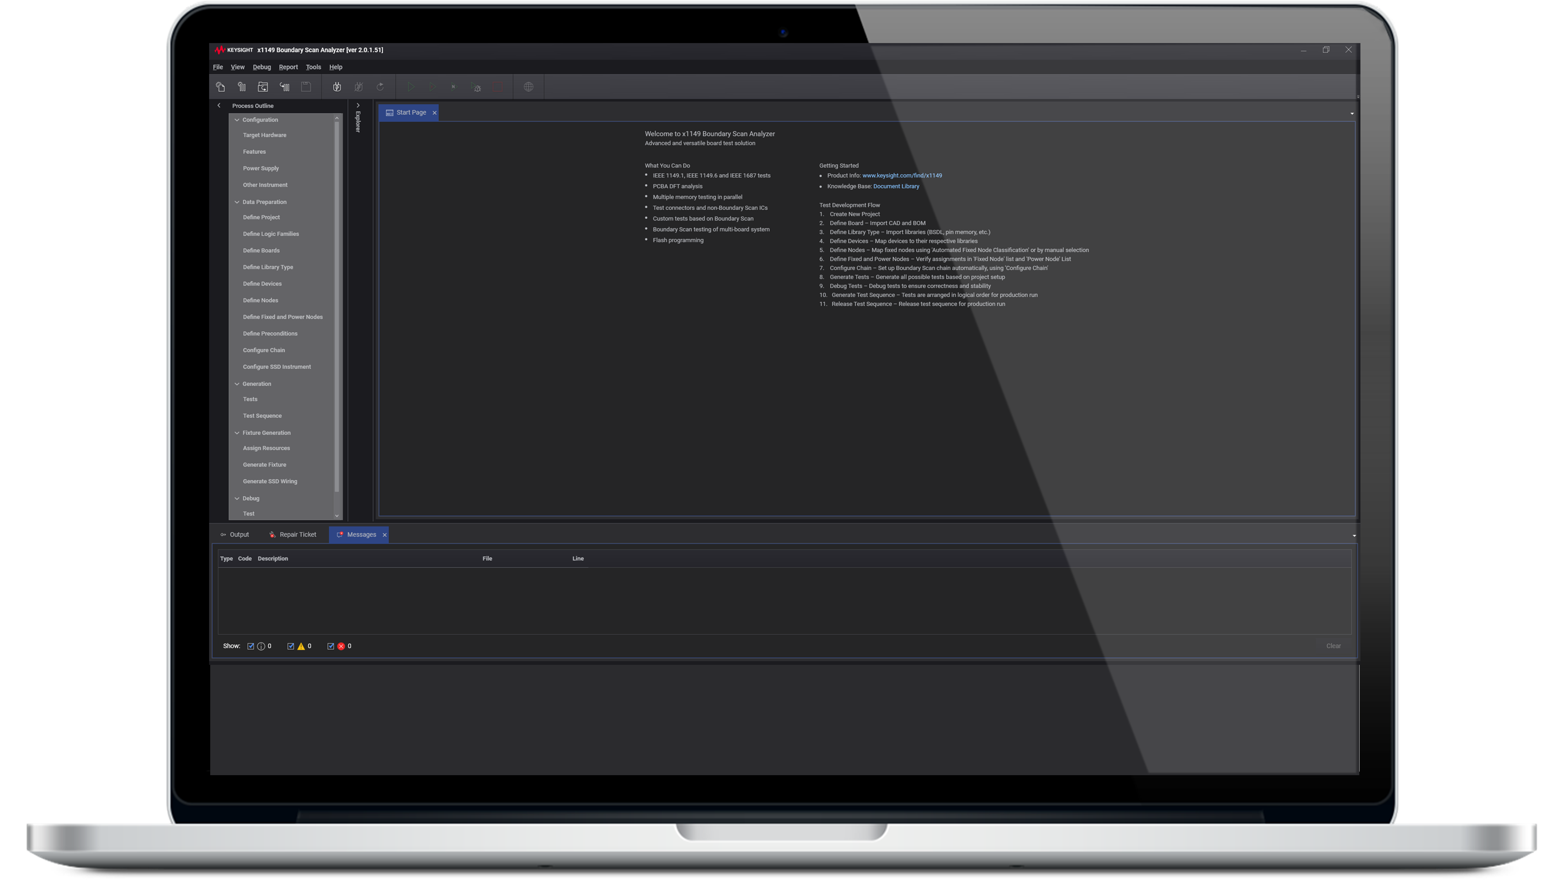The width and height of the screenshot is (1566, 880).
Task: Collapse the Configuration tree section
Action: tap(237, 120)
